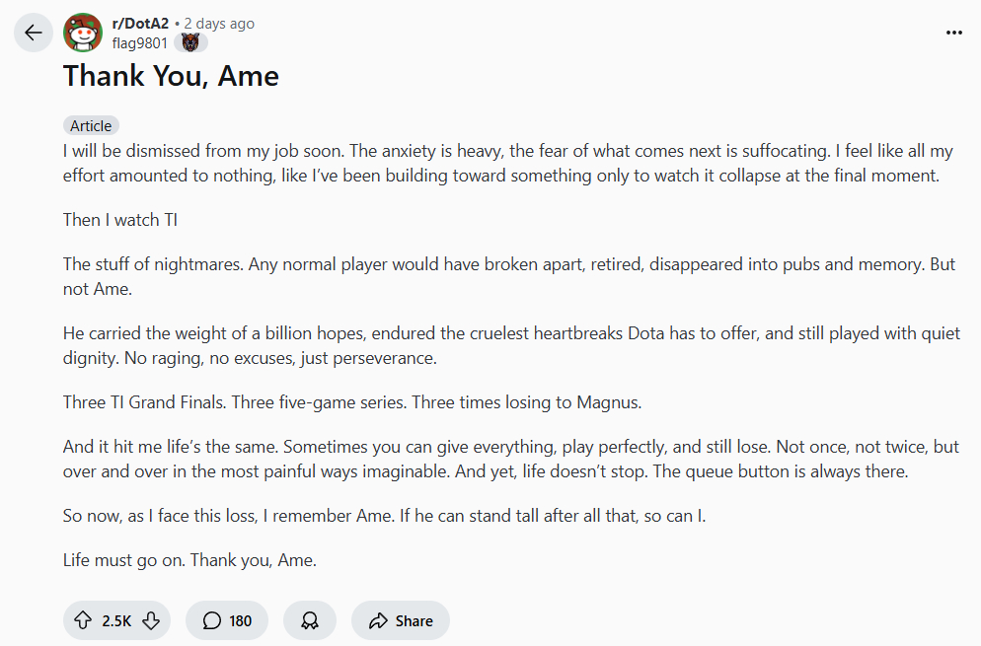
Task: Select the post title Thank You, Ame
Action: tap(171, 76)
